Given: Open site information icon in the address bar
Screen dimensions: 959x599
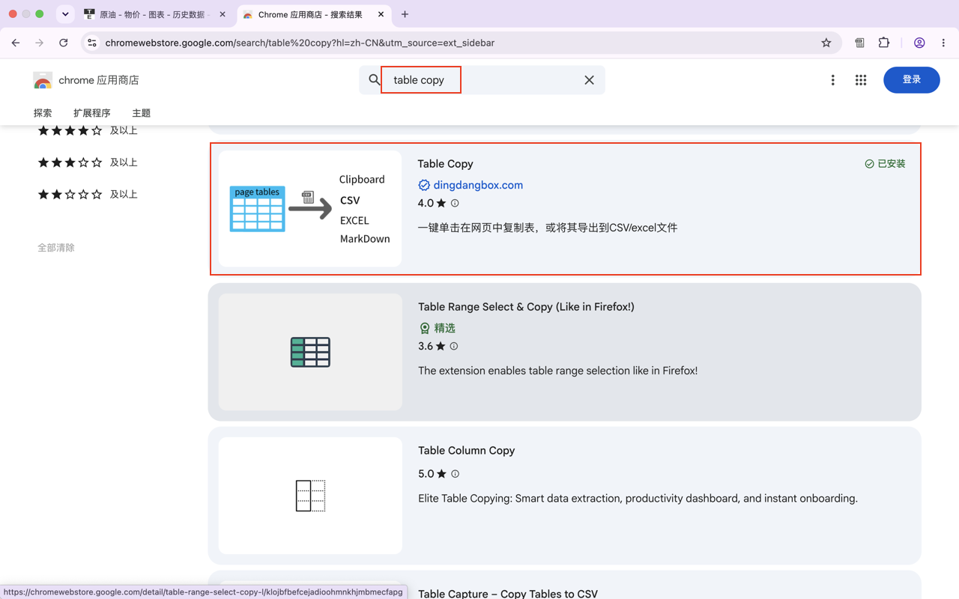Looking at the screenshot, I should [x=92, y=43].
